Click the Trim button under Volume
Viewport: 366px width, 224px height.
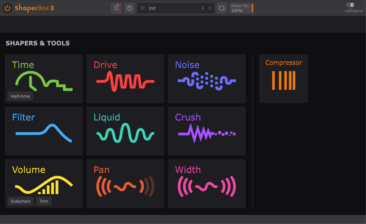44,201
